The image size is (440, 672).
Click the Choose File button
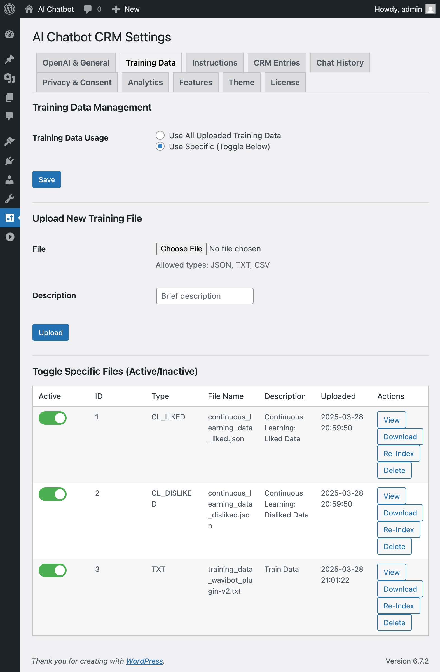[x=181, y=249]
